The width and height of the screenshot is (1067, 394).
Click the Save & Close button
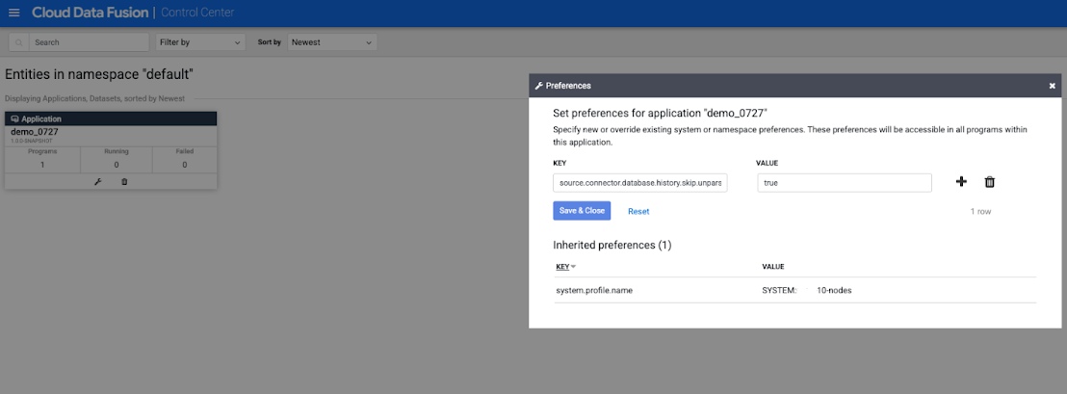click(582, 211)
